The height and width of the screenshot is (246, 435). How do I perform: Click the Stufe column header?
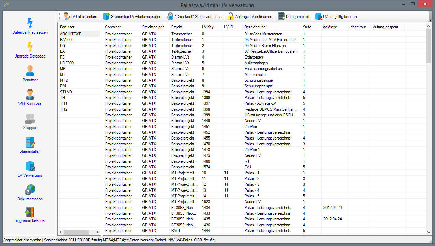coord(311,27)
